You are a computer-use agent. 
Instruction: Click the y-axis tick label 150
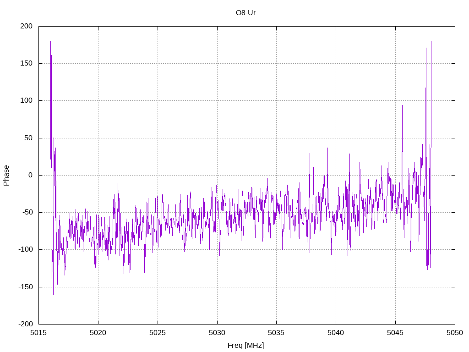pos(26,63)
